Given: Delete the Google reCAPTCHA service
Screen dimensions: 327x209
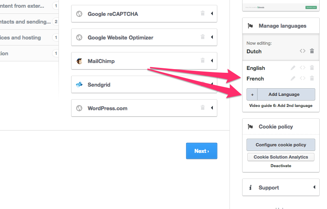Looking at the screenshot, I should coord(202,14).
